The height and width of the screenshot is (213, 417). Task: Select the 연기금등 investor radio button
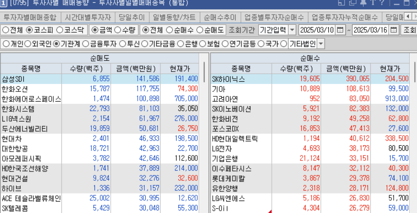225,44
